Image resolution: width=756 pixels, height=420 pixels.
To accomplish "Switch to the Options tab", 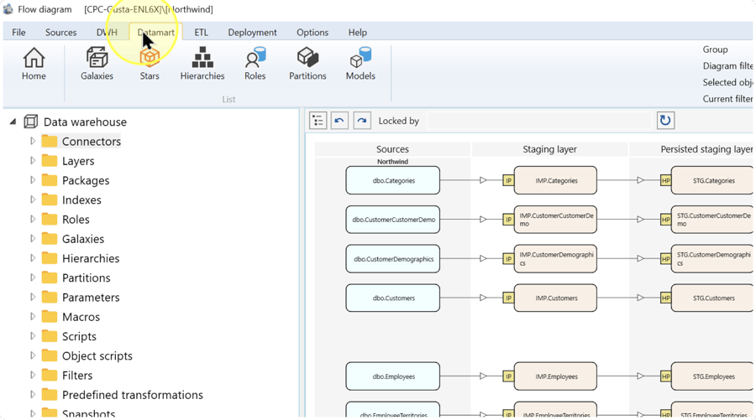I will click(312, 32).
